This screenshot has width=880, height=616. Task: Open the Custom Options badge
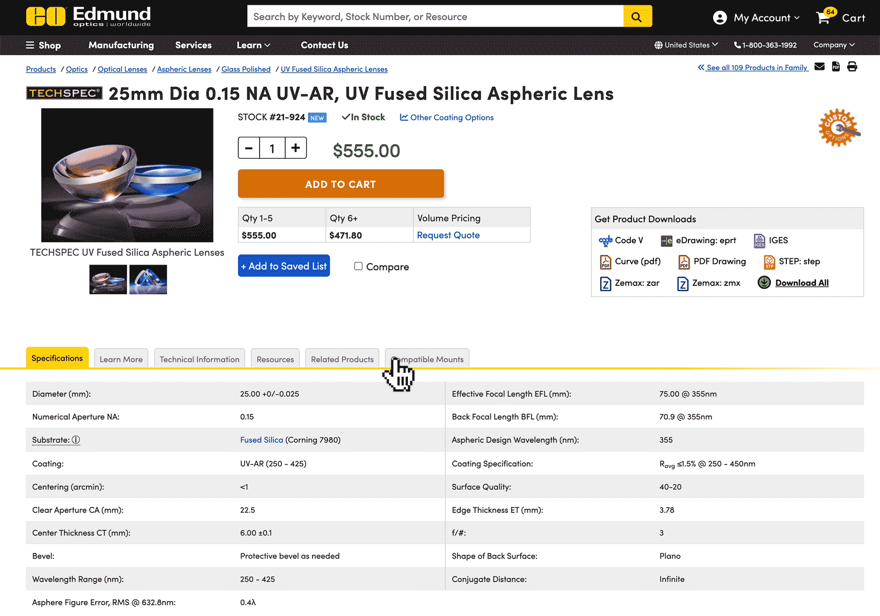pyautogui.click(x=839, y=128)
